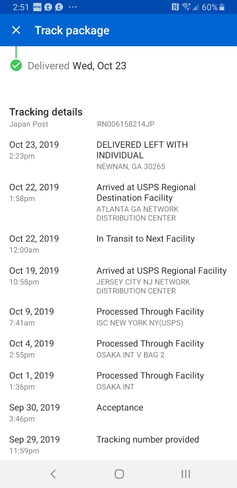Select the Acceptance tracking event
Viewport: 237px width, 488px height.
click(x=118, y=413)
